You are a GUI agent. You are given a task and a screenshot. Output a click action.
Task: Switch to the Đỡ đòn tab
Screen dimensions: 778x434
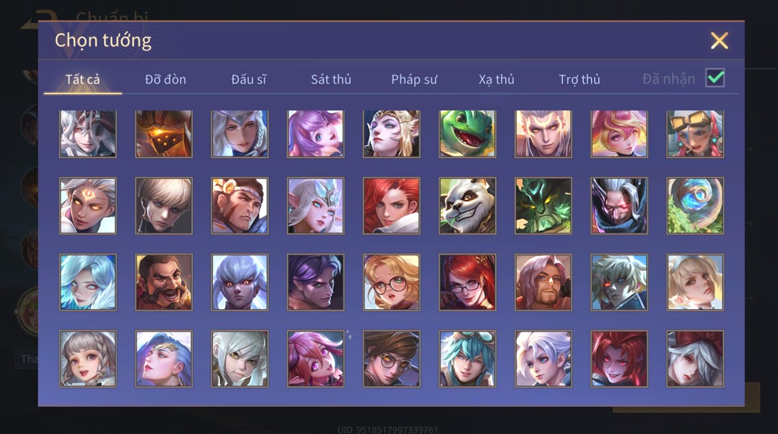165,79
